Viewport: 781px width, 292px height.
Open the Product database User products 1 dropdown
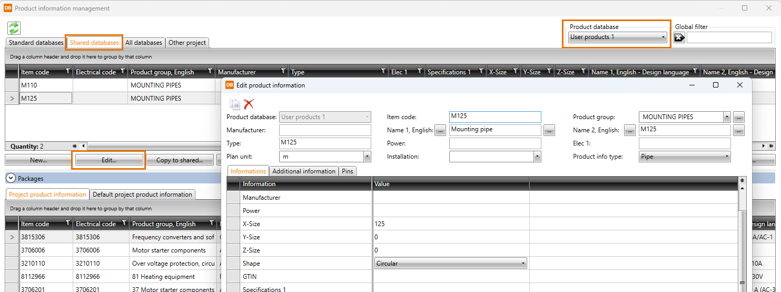coord(618,37)
